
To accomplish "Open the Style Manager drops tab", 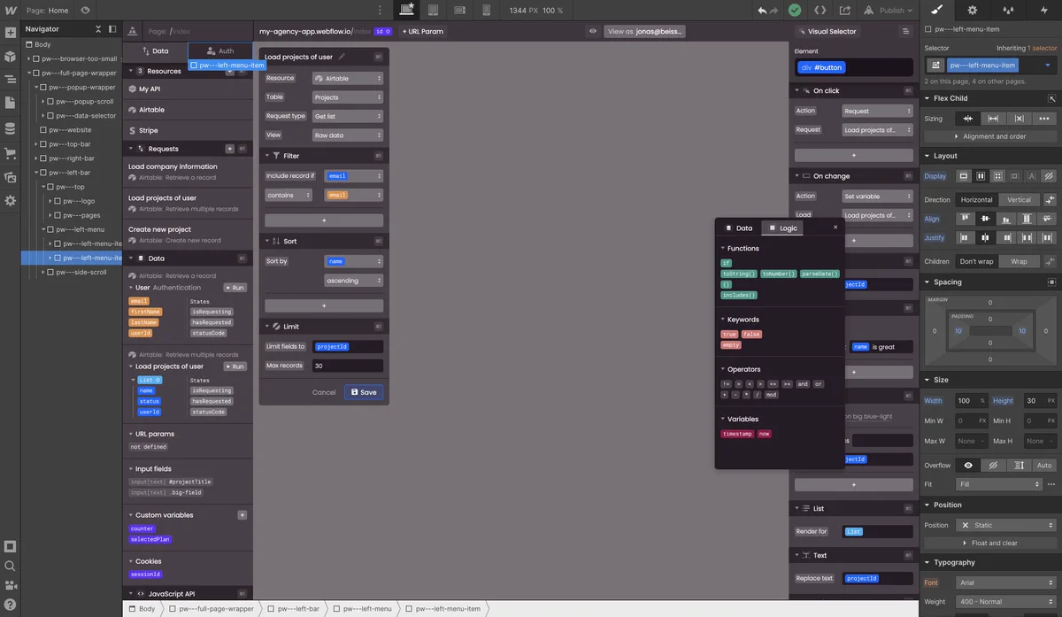I will 1007,10.
